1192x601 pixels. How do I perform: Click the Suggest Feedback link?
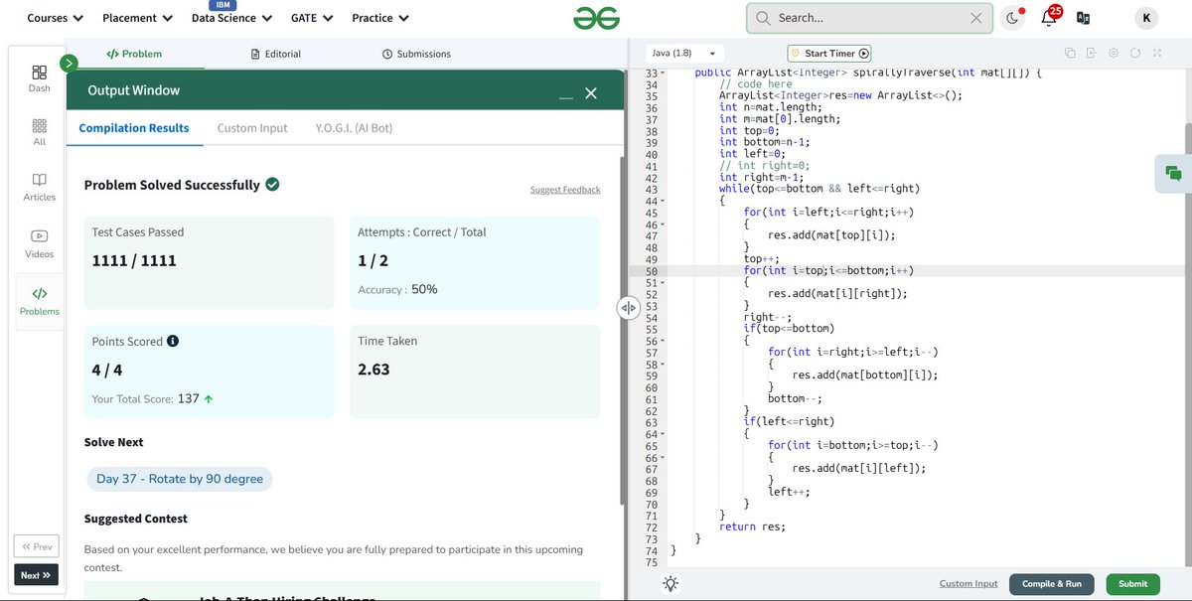[x=565, y=190]
